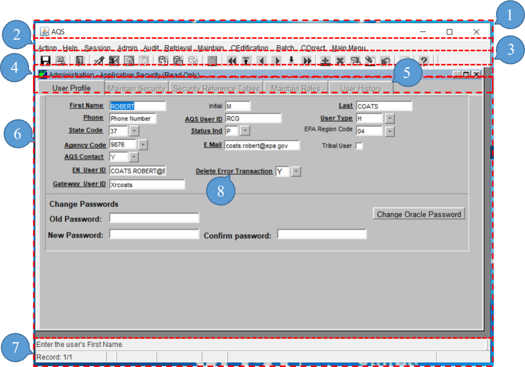The width and height of the screenshot is (525, 367).
Task: Click the Save icon in the toolbar
Action: pos(46,60)
